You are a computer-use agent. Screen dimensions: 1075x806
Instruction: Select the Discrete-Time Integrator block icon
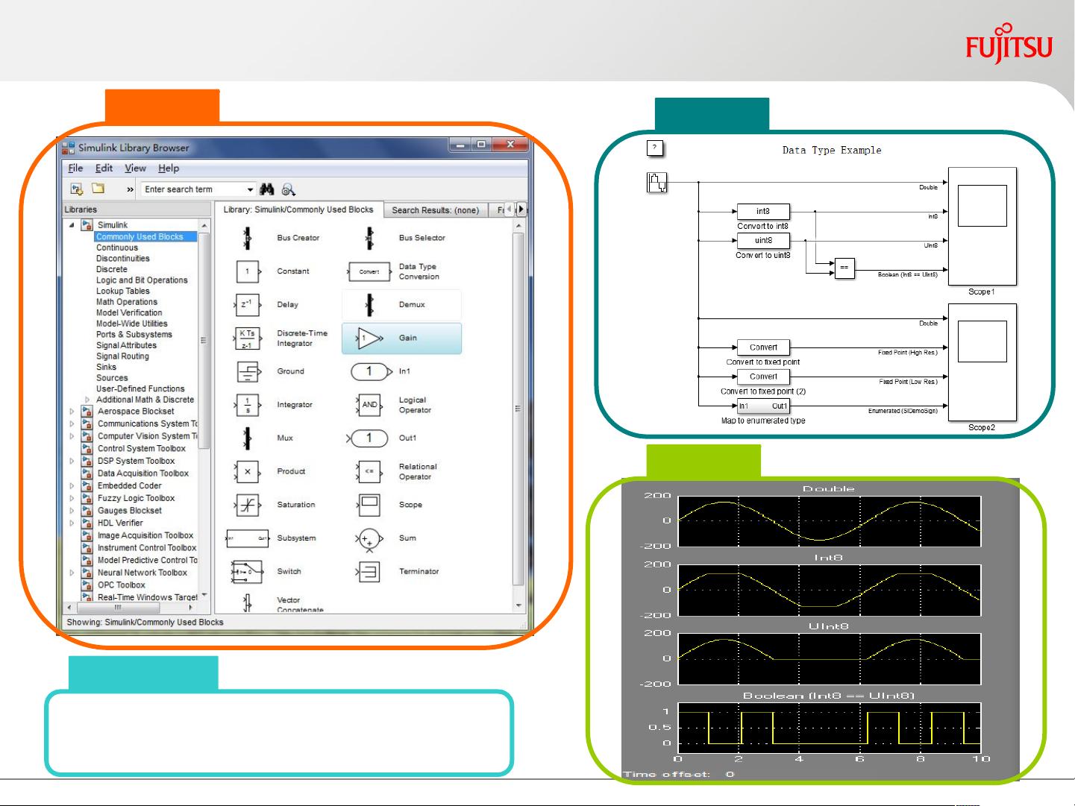click(x=248, y=339)
